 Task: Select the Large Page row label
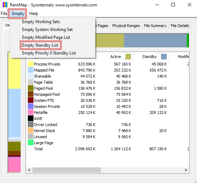(x=43, y=143)
